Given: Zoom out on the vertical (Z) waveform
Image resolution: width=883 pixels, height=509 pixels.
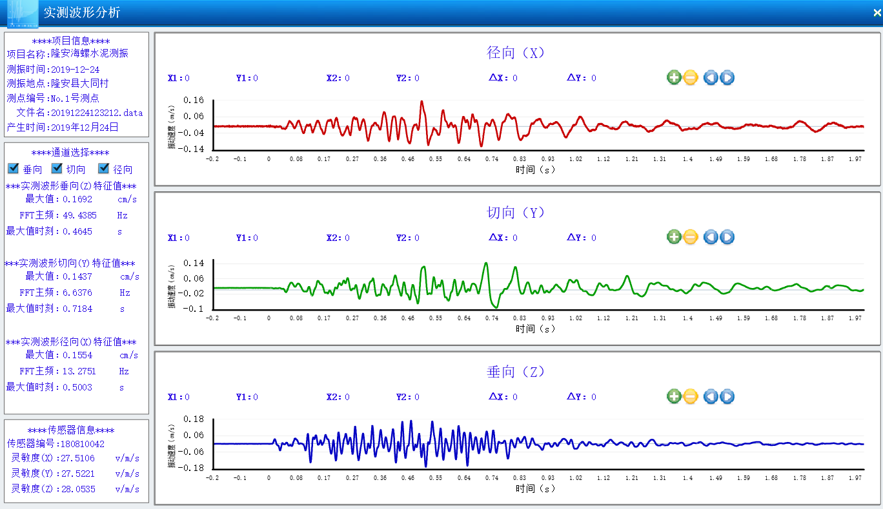Looking at the screenshot, I should [691, 396].
